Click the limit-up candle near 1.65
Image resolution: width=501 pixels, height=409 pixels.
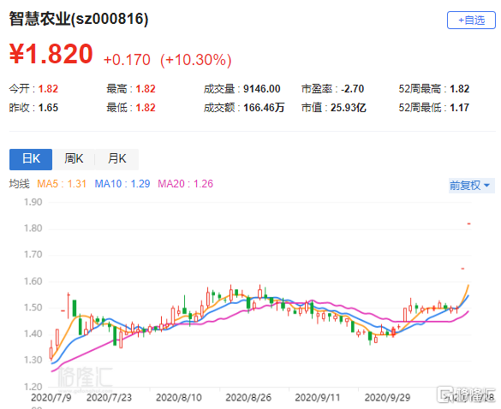pos(462,269)
